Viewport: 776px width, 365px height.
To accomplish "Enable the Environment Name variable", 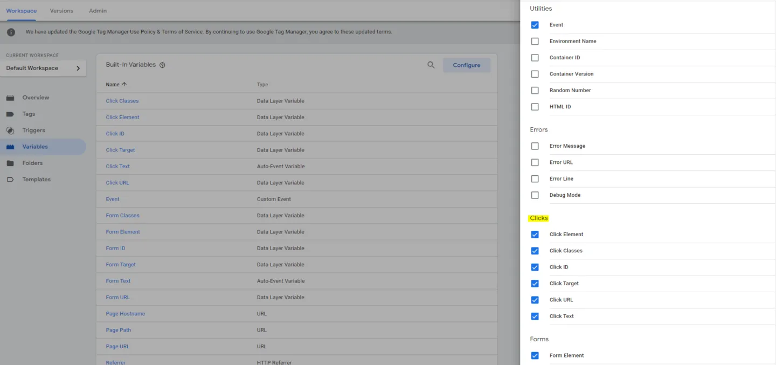I will coord(535,41).
